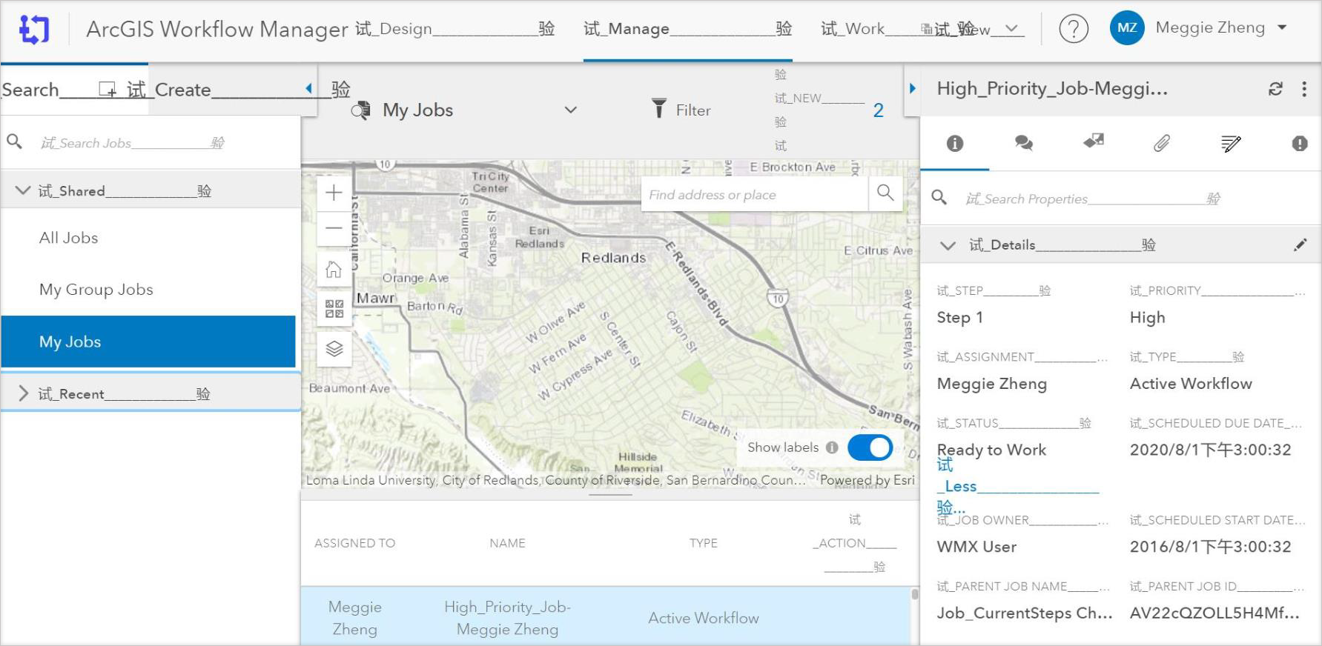Zoom out on the map

tap(334, 228)
